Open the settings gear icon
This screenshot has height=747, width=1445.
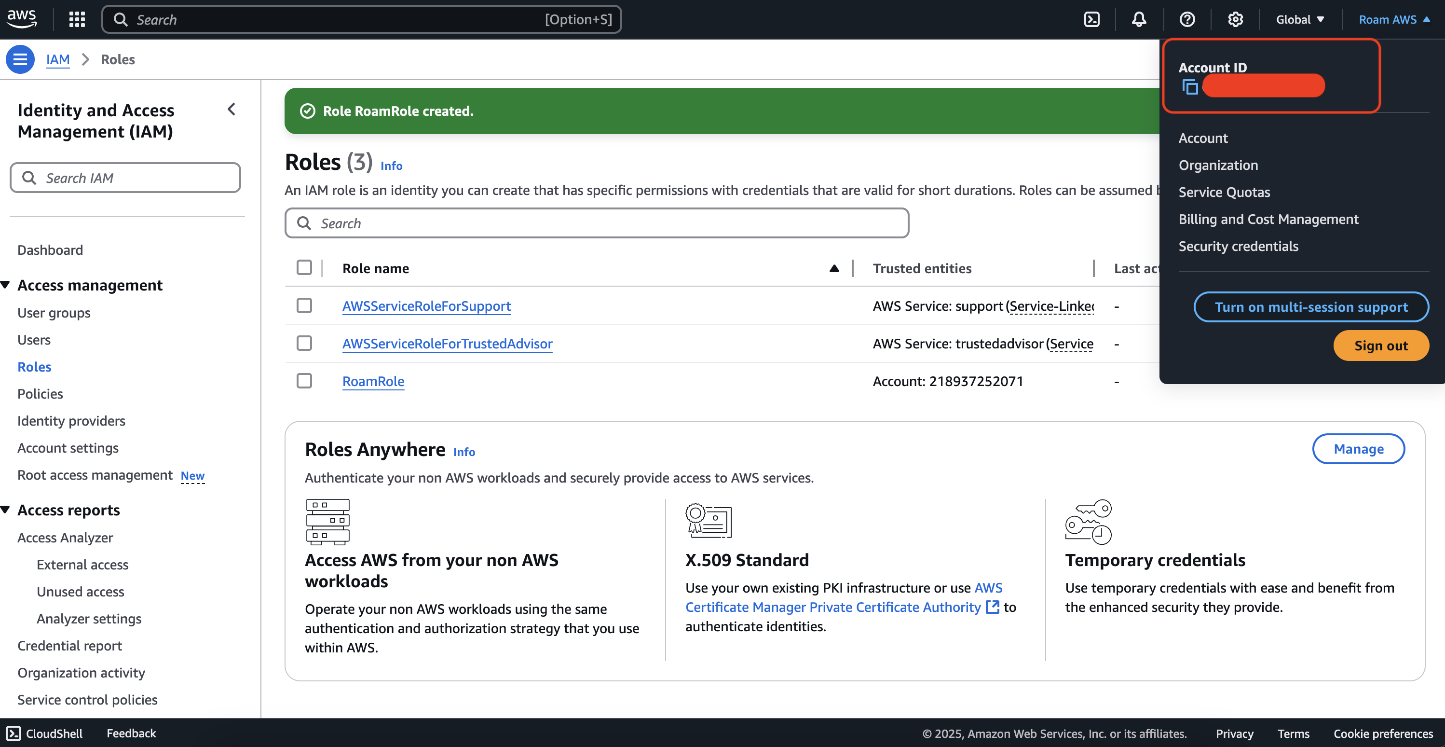click(x=1235, y=20)
